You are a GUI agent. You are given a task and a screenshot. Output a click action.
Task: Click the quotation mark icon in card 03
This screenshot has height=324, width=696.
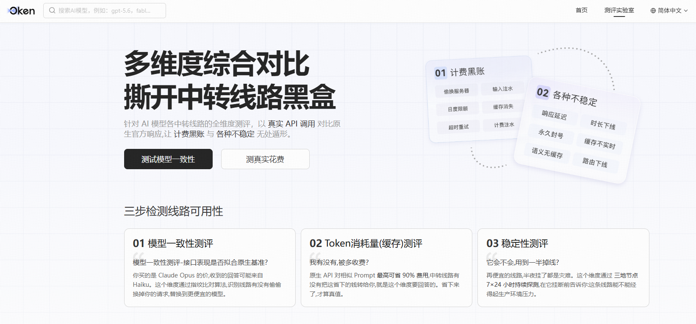491,256
